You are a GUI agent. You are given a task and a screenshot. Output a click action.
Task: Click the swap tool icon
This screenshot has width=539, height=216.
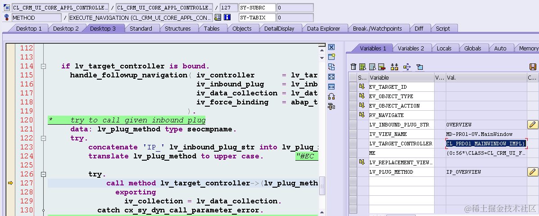(x=331, y=67)
